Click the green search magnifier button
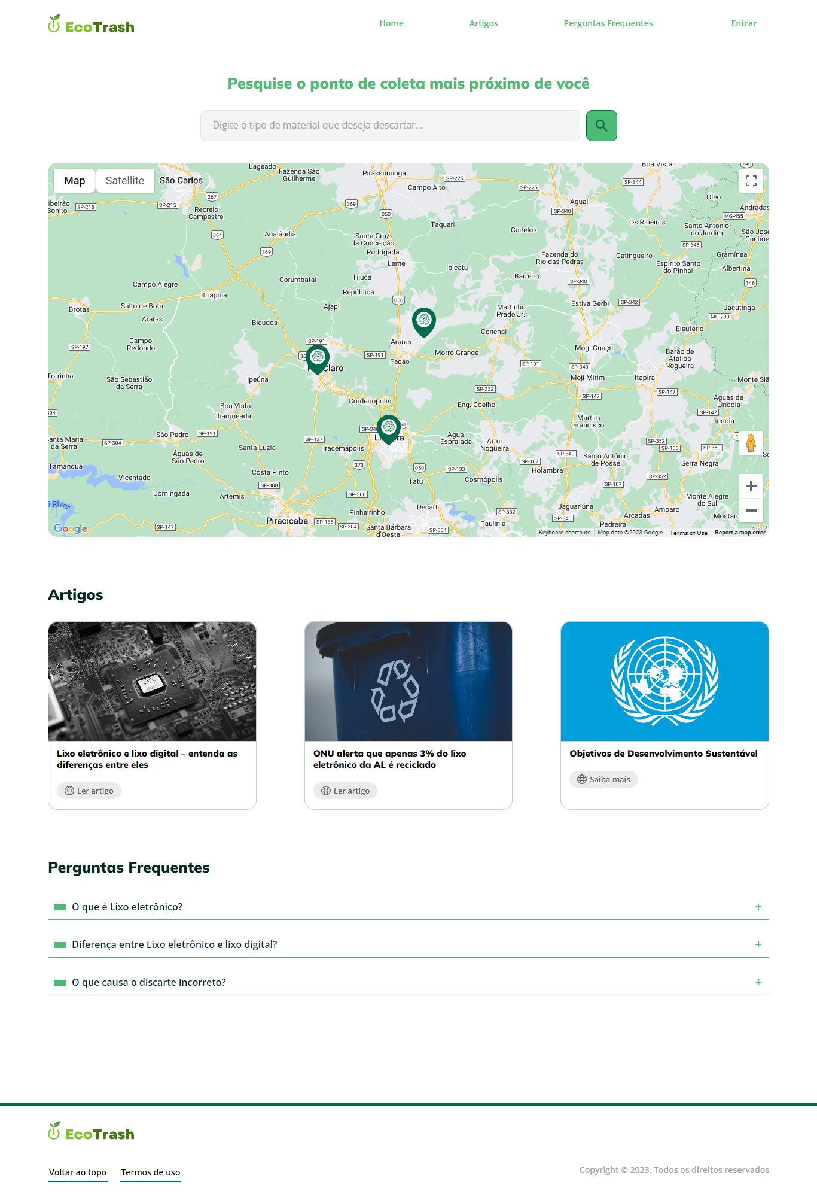The height and width of the screenshot is (1200, 817). (601, 126)
